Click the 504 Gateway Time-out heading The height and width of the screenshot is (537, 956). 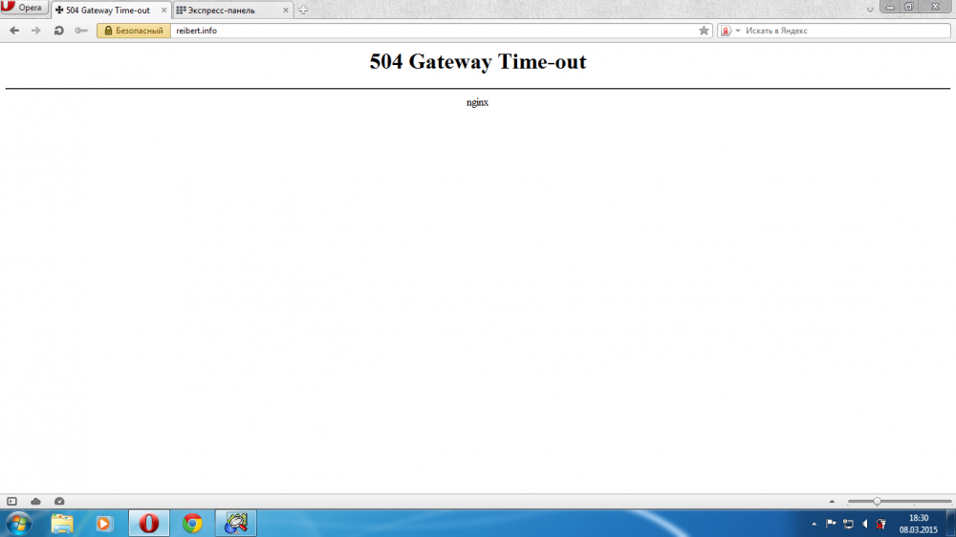(x=478, y=61)
